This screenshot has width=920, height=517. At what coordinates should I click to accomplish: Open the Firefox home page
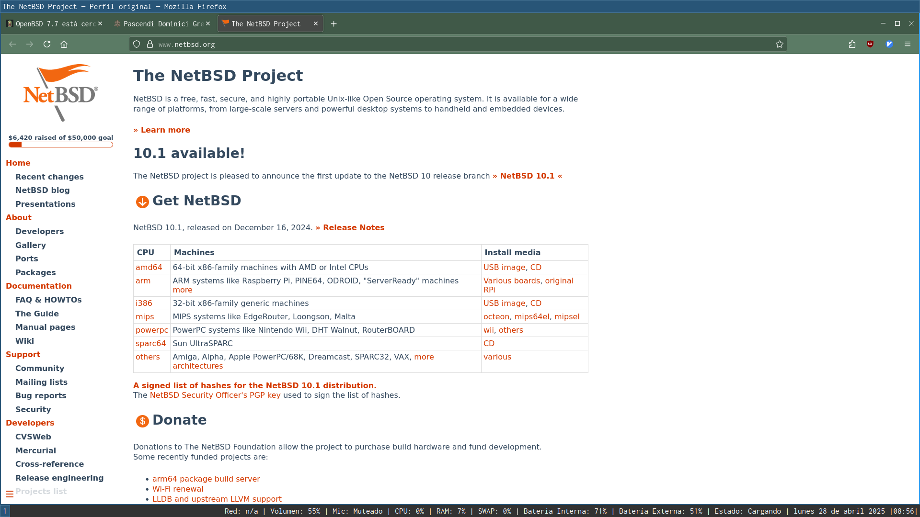[x=64, y=44]
